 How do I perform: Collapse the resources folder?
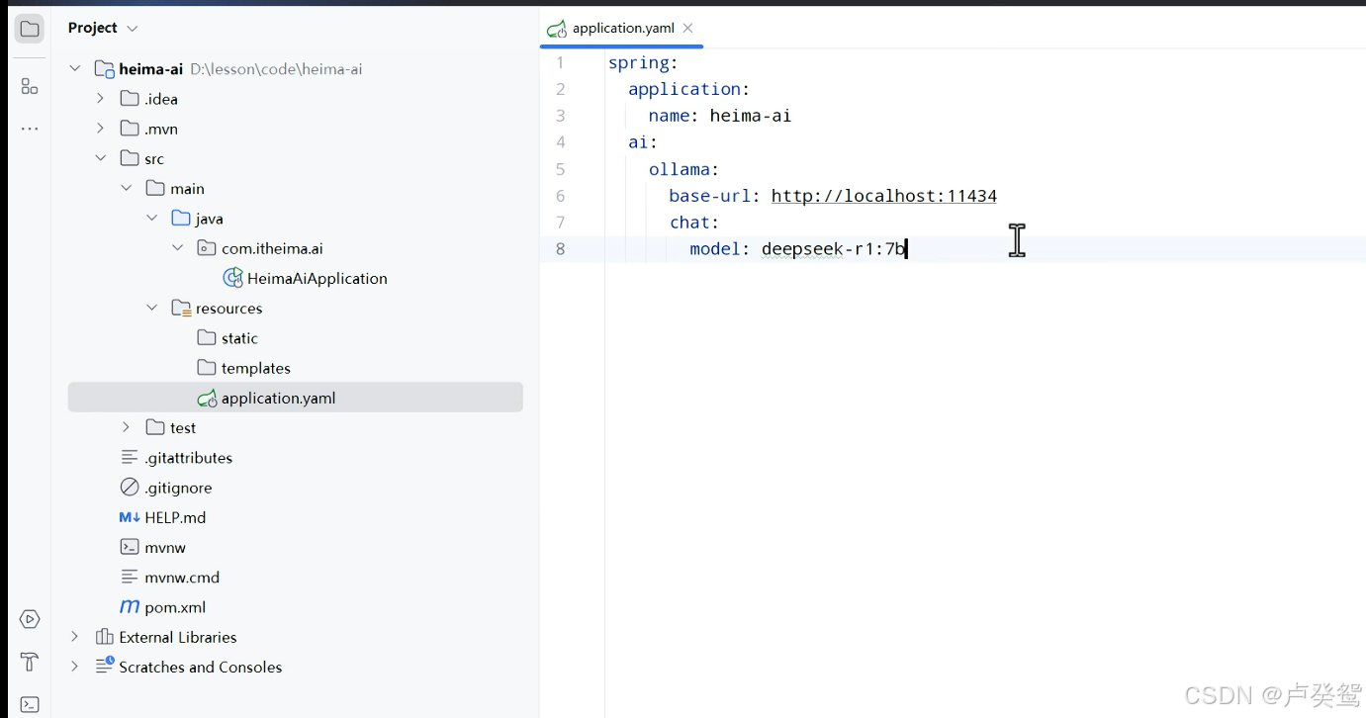(x=151, y=309)
